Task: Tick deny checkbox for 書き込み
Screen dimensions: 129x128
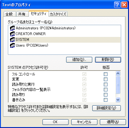Action: (x=106, y=100)
